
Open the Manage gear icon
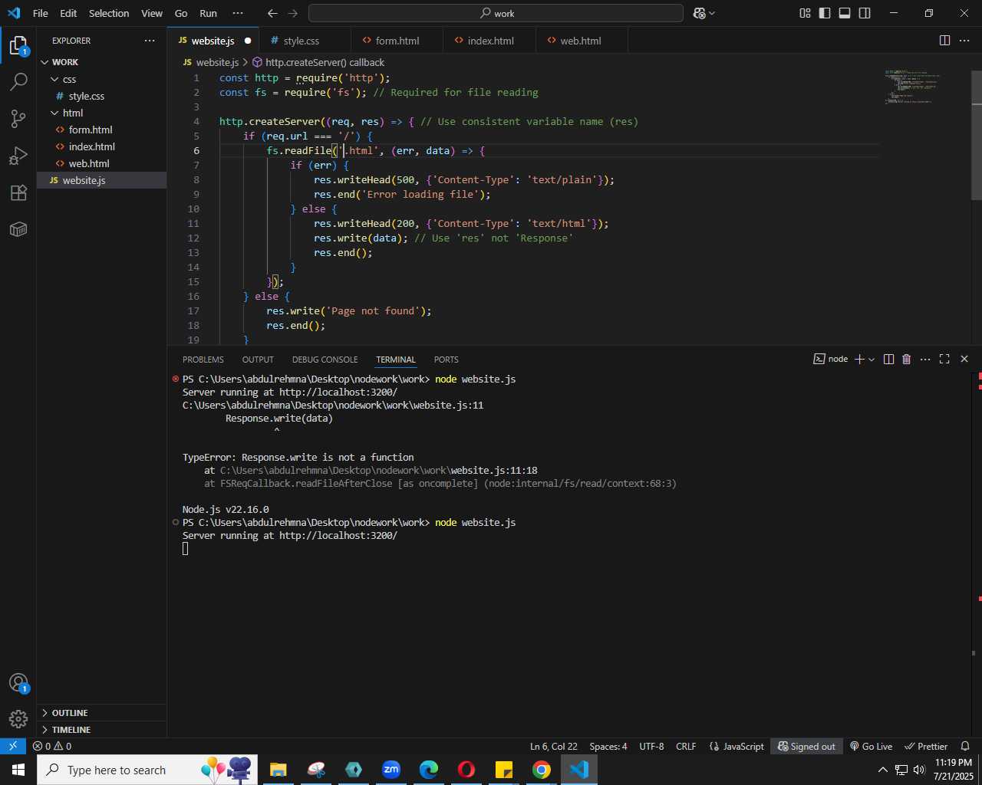click(18, 719)
